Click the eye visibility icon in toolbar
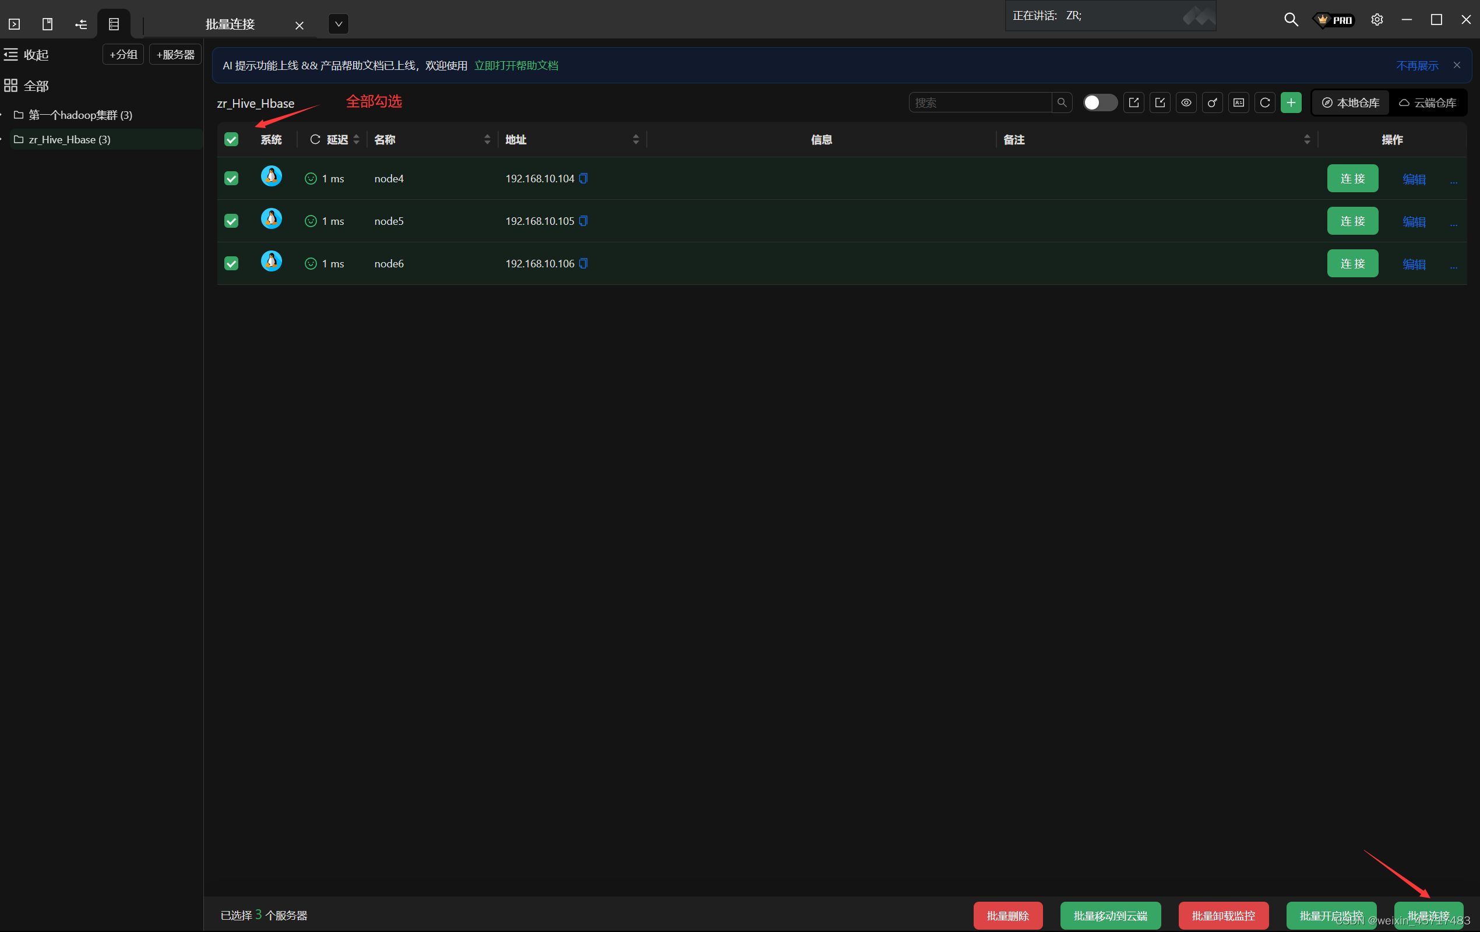Screen dimensions: 1480x932 (x=1186, y=103)
